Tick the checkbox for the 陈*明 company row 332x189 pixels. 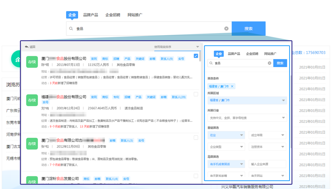point(196,56)
